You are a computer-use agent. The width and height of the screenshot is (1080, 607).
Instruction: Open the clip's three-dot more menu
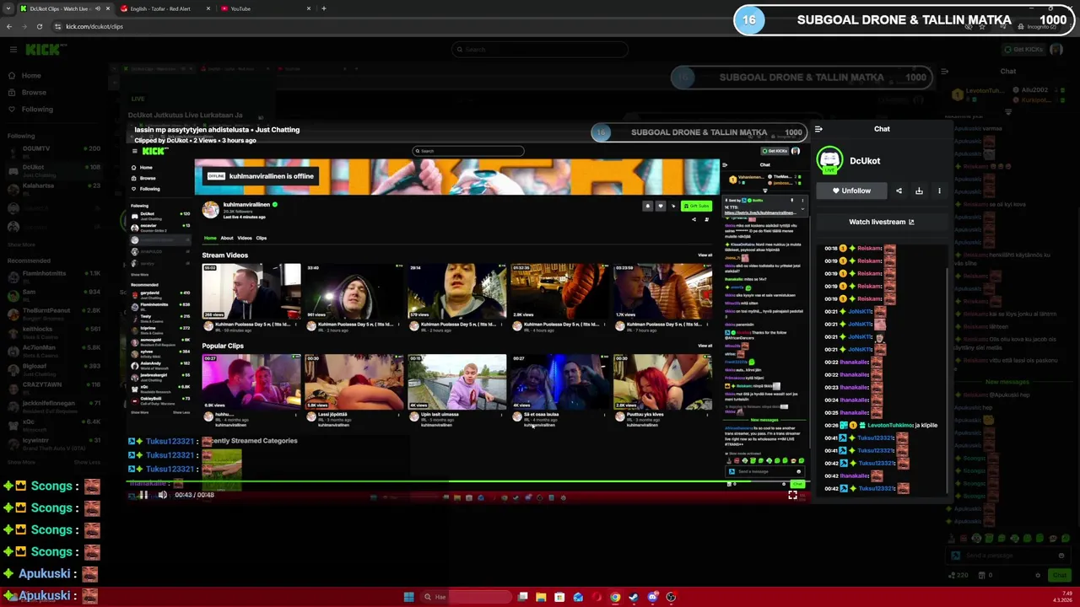pyautogui.click(x=939, y=191)
